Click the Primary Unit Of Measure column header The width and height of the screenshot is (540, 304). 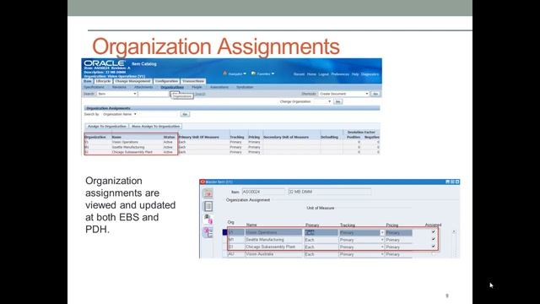click(199, 137)
